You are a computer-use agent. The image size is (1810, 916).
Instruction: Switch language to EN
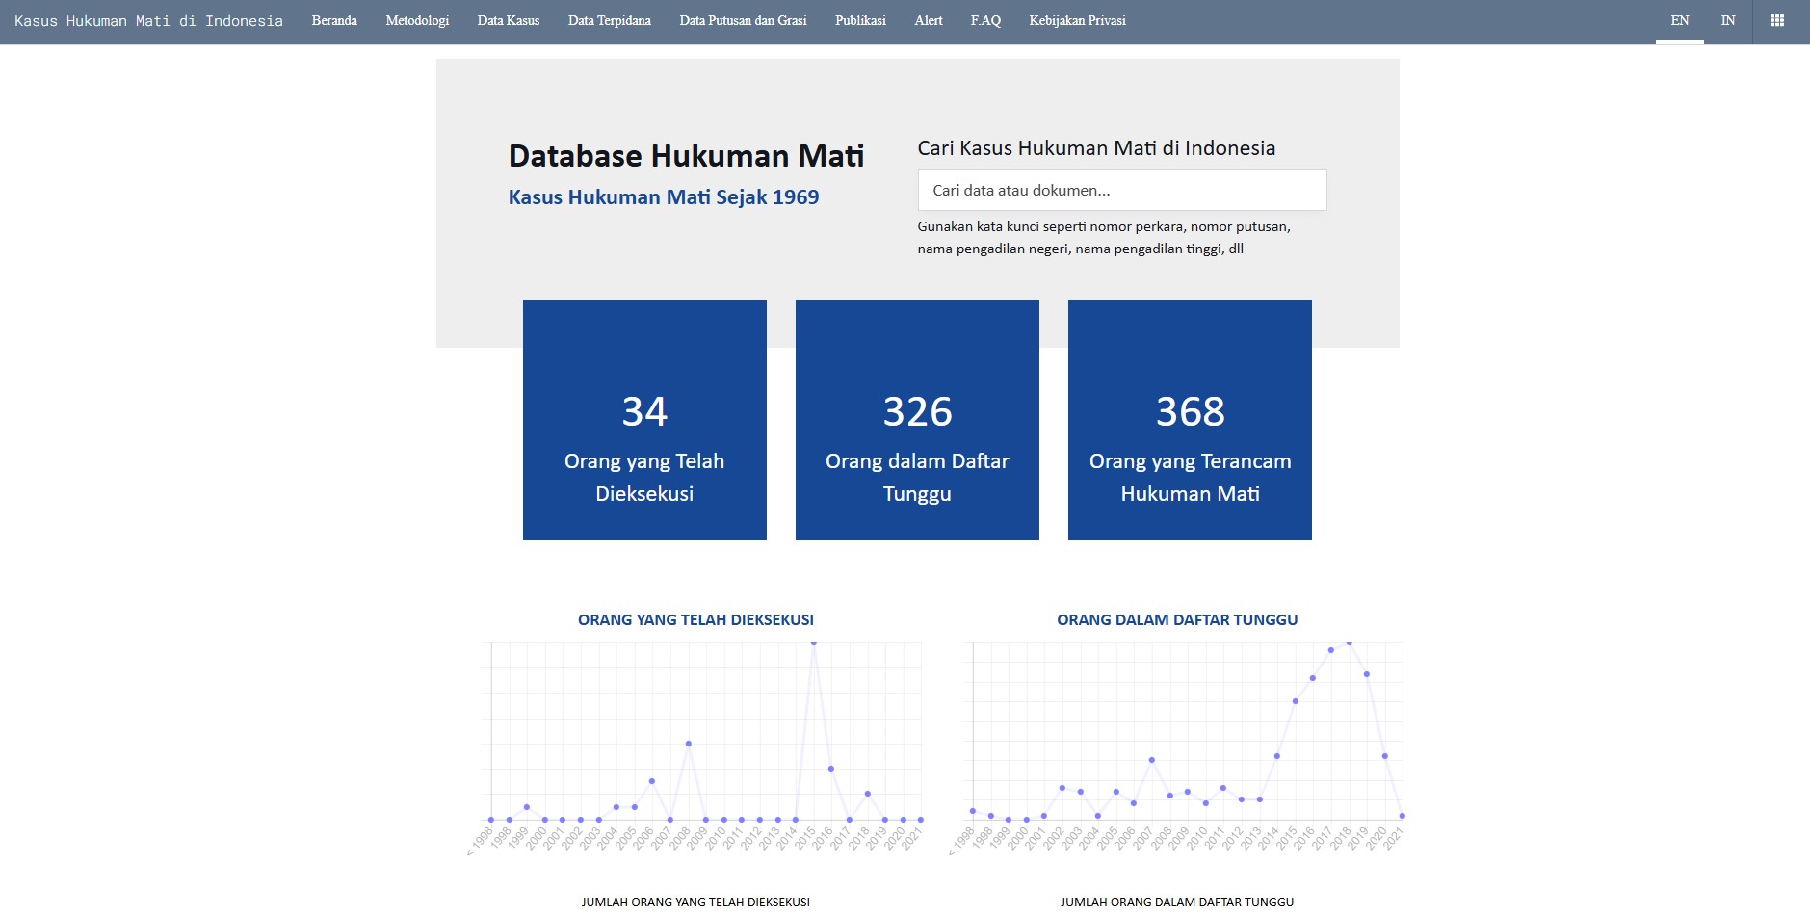1680,21
